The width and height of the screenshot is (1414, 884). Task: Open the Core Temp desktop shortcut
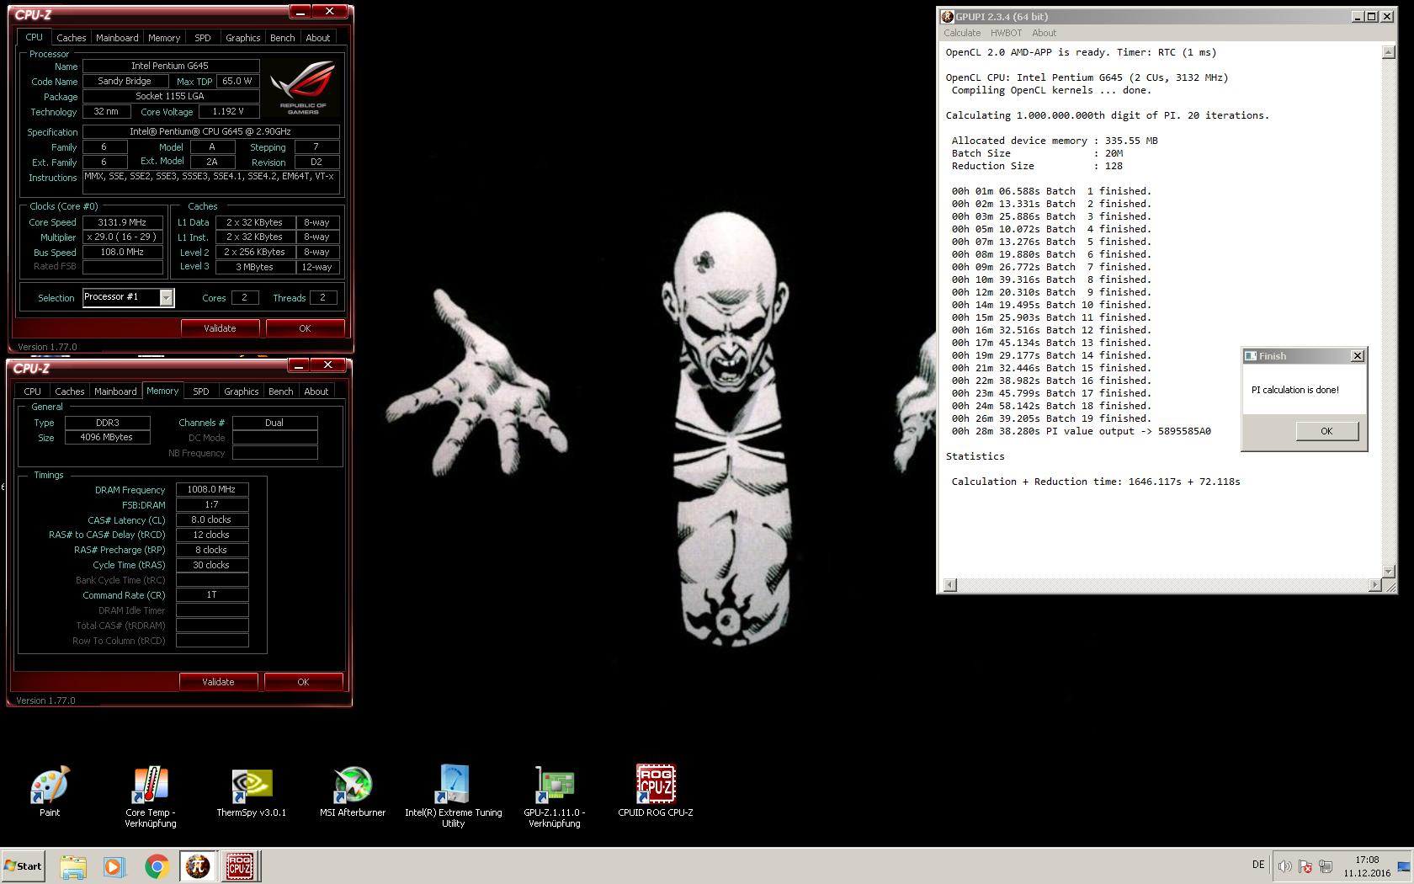click(151, 796)
